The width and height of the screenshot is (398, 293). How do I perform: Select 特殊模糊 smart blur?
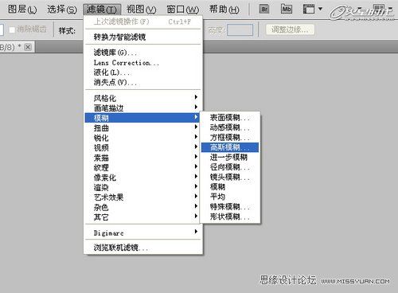tap(230, 207)
